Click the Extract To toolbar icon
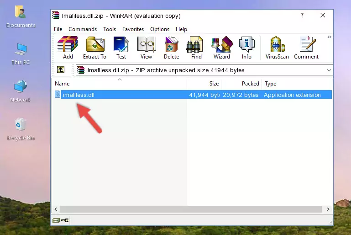 [94, 48]
